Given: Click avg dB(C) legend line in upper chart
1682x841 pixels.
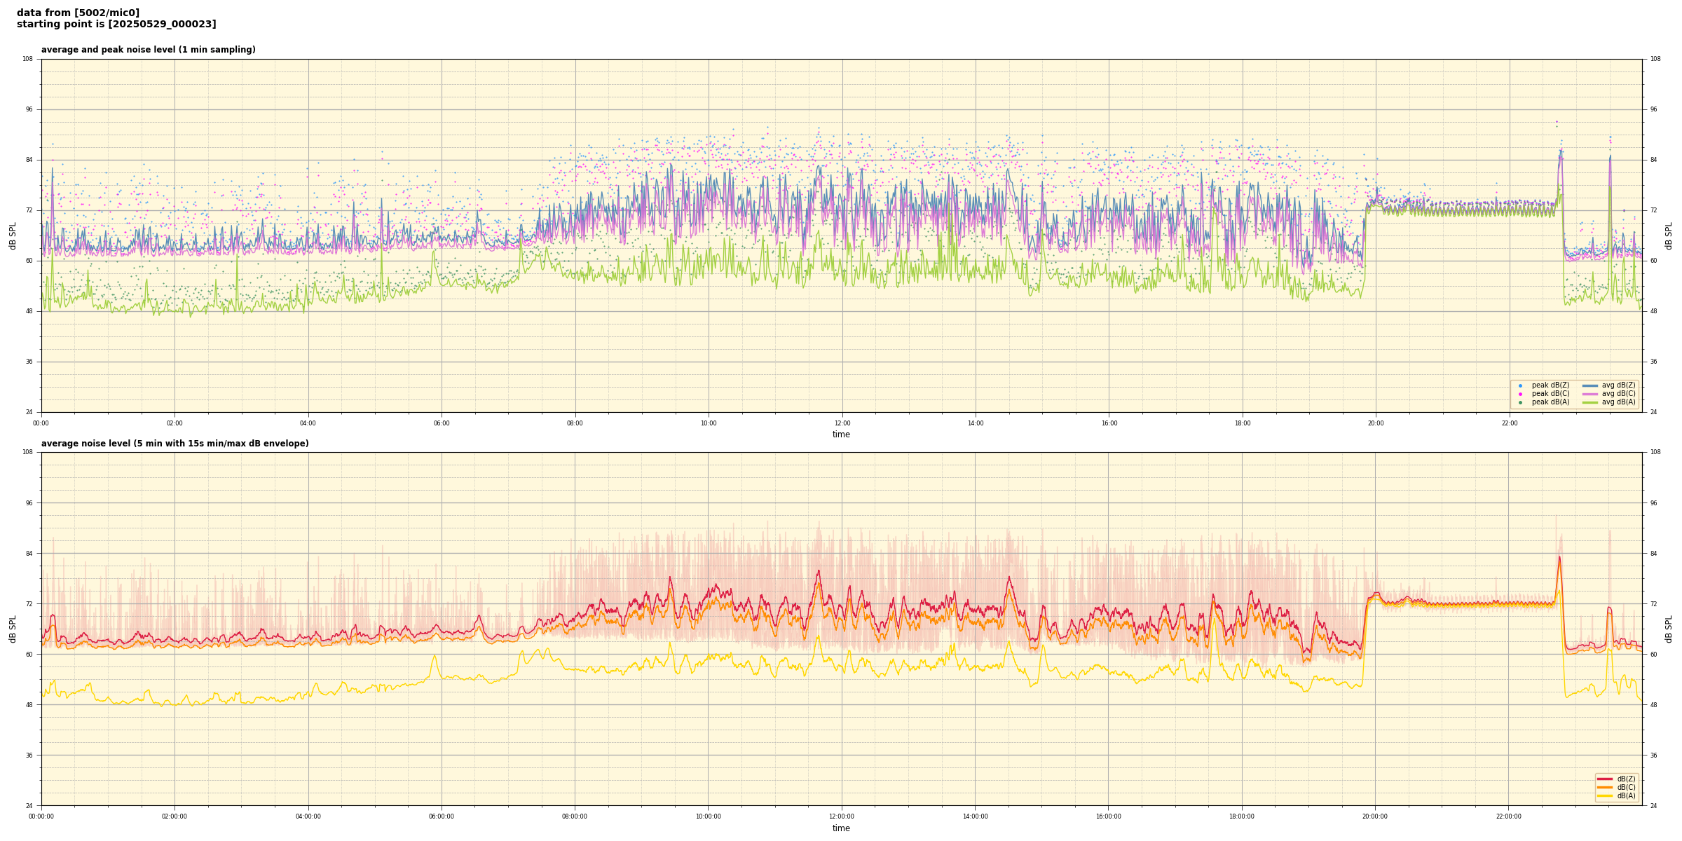Looking at the screenshot, I should pos(1590,394).
